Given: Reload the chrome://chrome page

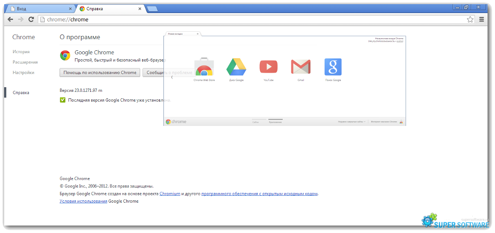Looking at the screenshot, I should coord(31,19).
